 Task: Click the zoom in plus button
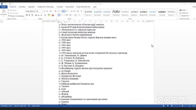pos(190,106)
